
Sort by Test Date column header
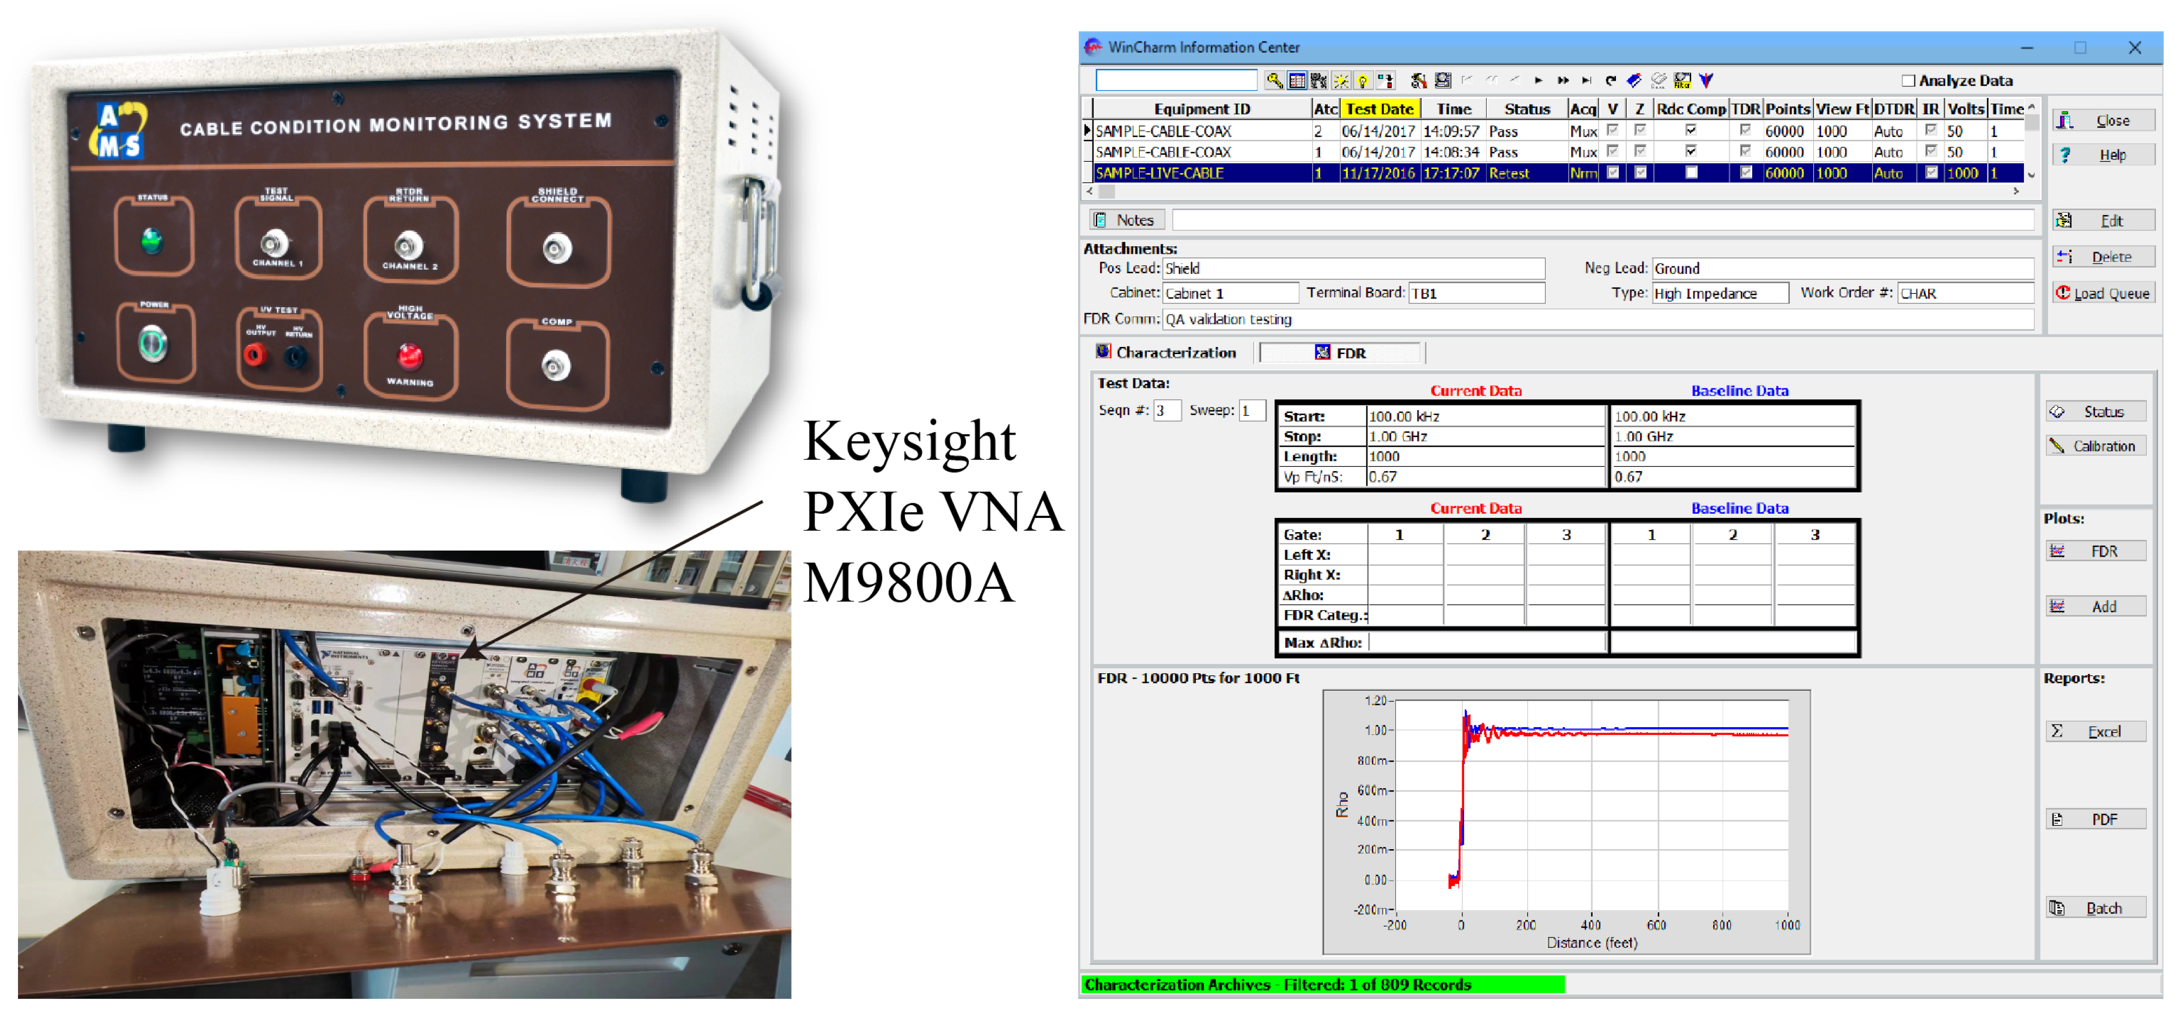1379,108
